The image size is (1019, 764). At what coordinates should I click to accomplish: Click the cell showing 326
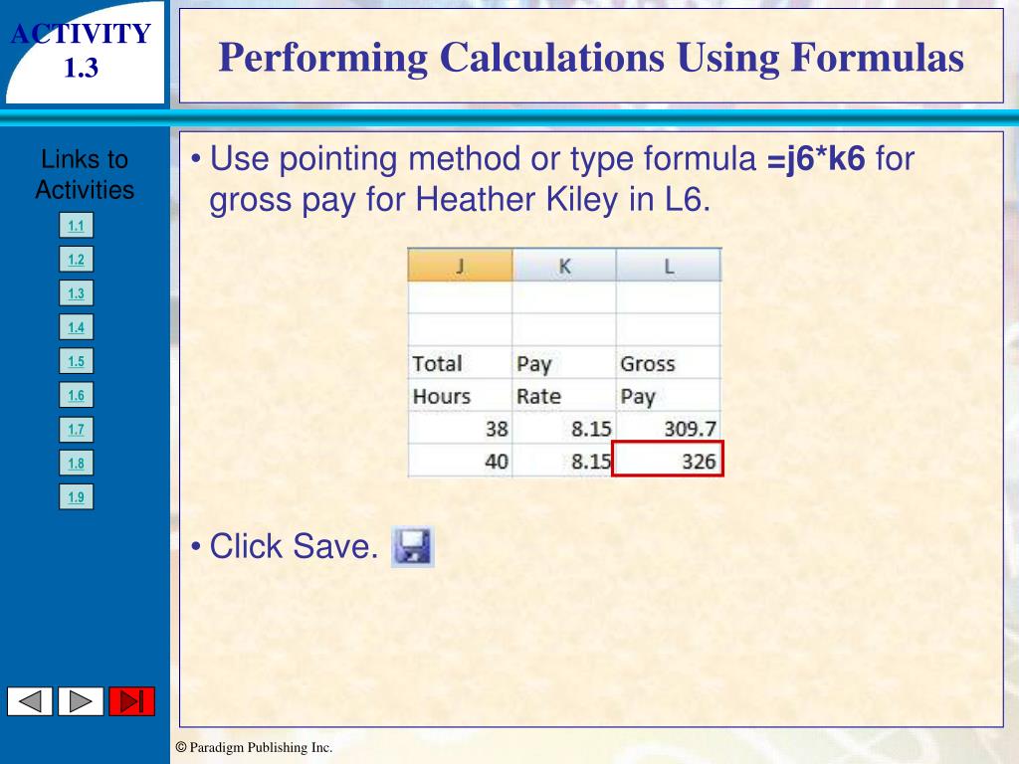click(x=668, y=460)
